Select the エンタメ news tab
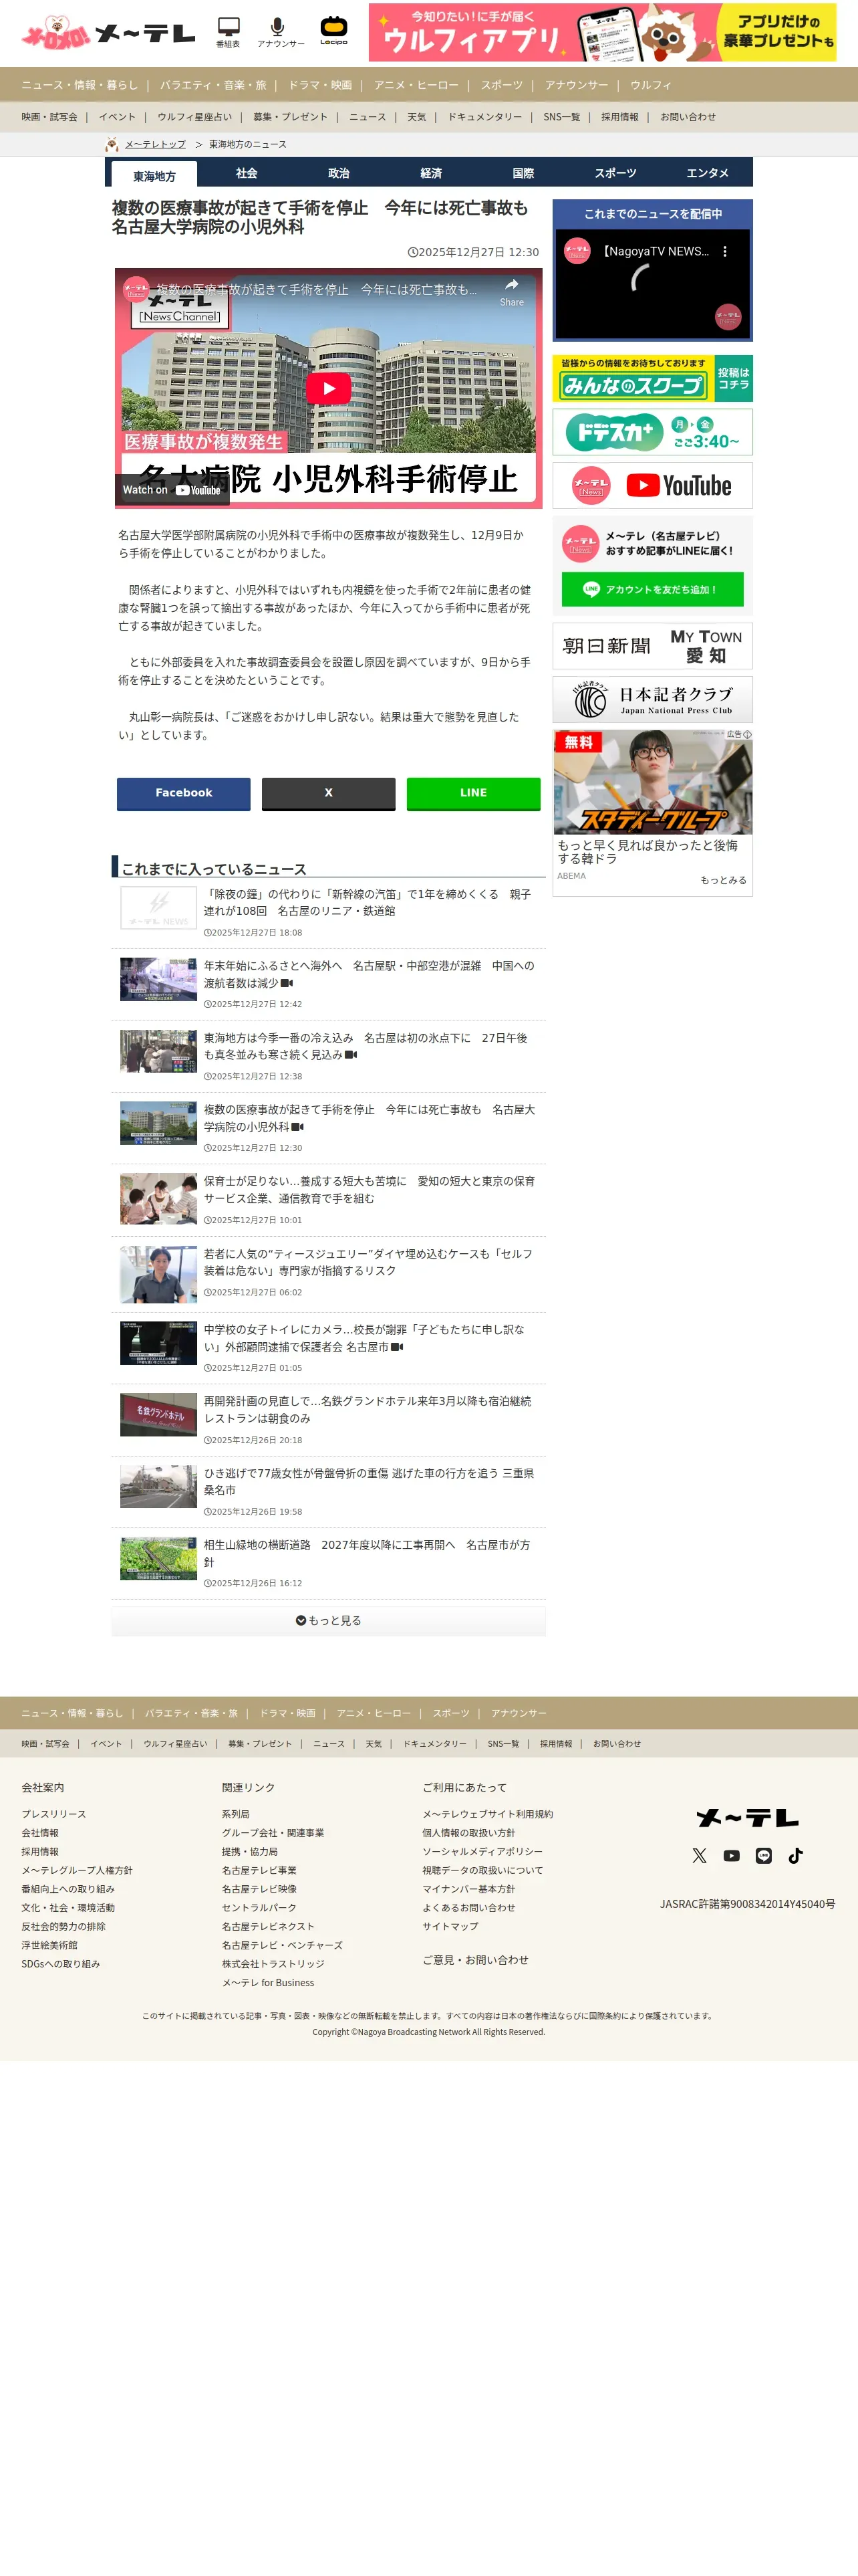The height and width of the screenshot is (2576, 858). pyautogui.click(x=707, y=173)
